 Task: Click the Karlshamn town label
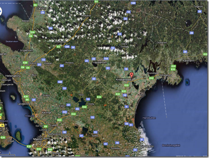click(189, 61)
